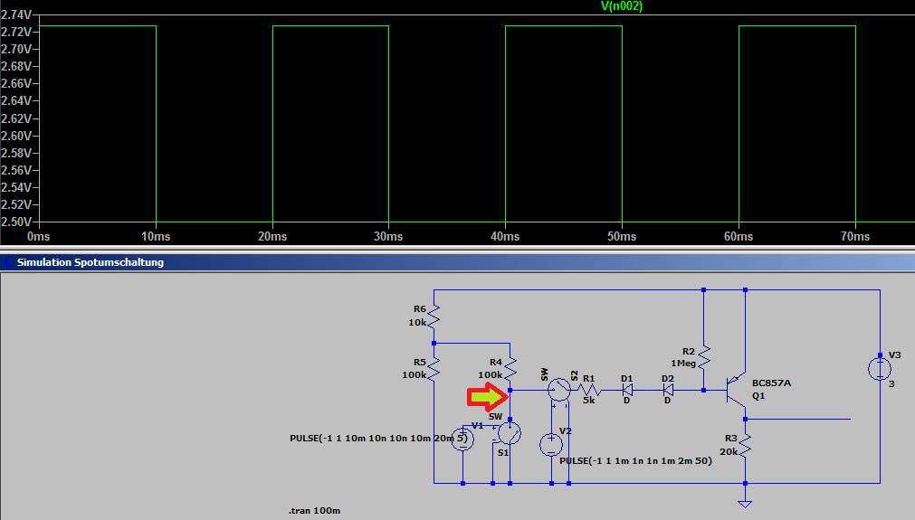
Task: Click the D1 diode symbol
Action: (627, 390)
